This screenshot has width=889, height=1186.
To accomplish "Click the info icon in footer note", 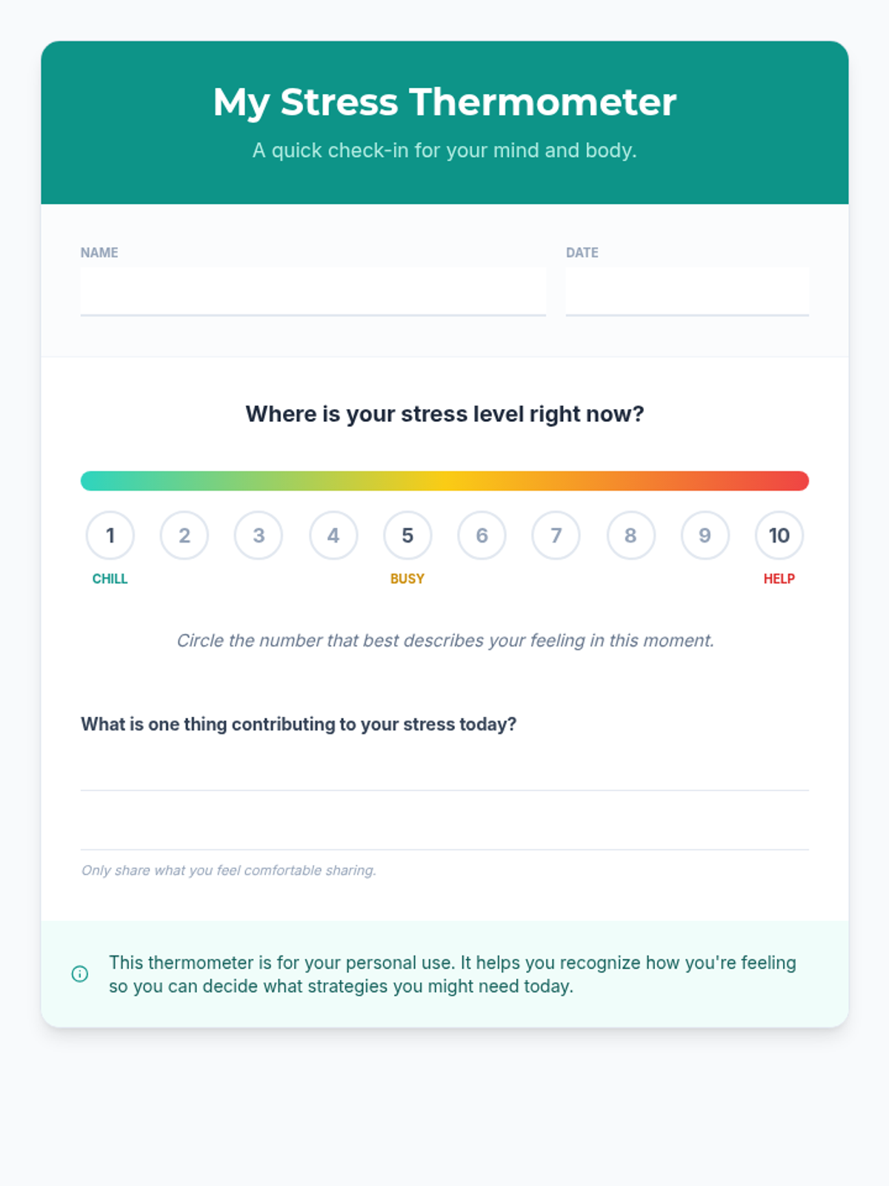I will 80,974.
